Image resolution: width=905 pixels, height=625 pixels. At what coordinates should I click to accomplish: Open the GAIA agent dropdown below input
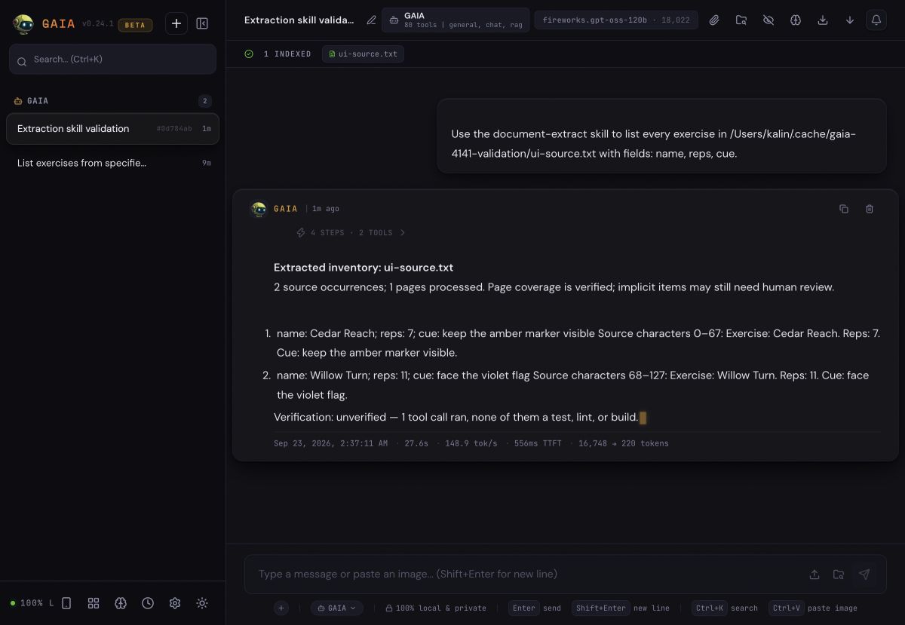(x=337, y=608)
